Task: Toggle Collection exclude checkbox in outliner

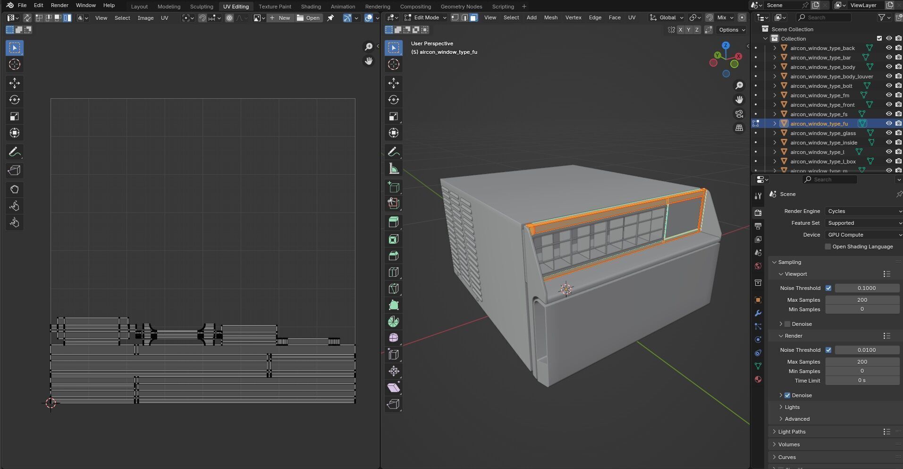Action: click(879, 38)
